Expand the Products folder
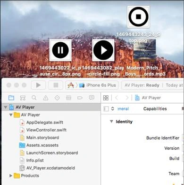The height and width of the screenshot is (185, 184). pyautogui.click(x=11, y=176)
